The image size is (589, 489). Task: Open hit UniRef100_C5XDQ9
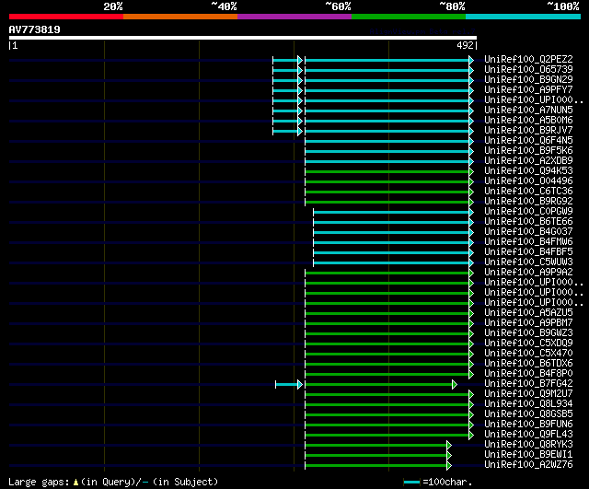(528, 343)
